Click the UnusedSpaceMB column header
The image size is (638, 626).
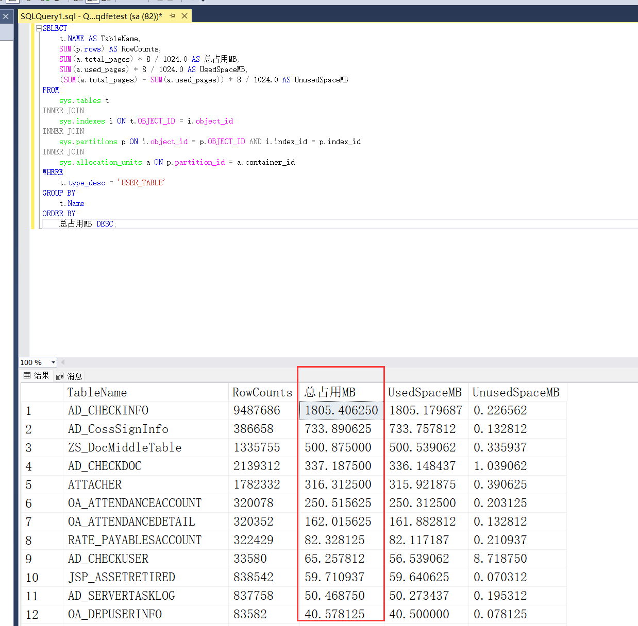(x=517, y=392)
